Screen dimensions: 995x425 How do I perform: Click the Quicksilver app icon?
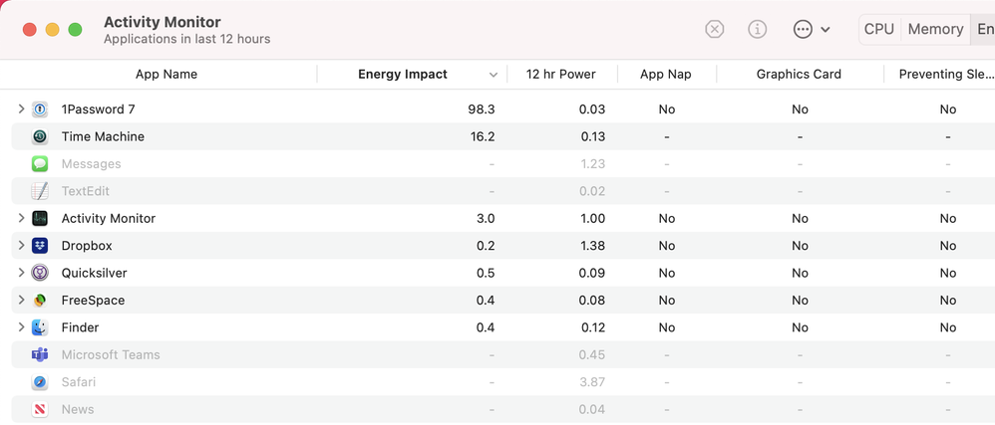tap(40, 273)
